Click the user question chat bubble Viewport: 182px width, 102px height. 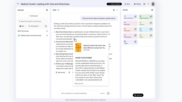(99, 18)
